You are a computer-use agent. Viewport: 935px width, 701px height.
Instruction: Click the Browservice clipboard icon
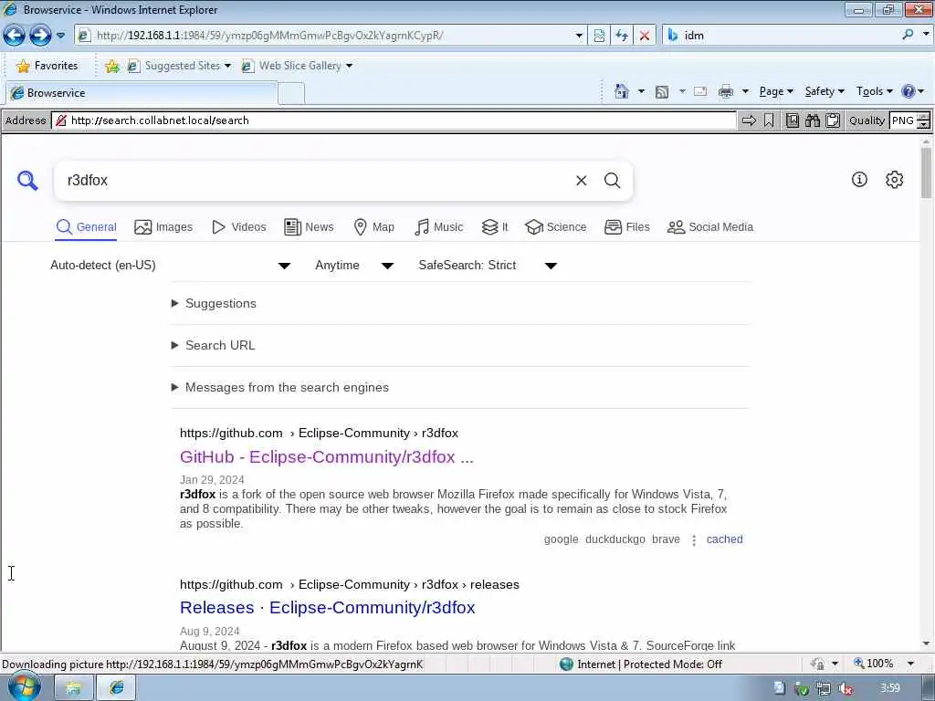click(x=833, y=120)
